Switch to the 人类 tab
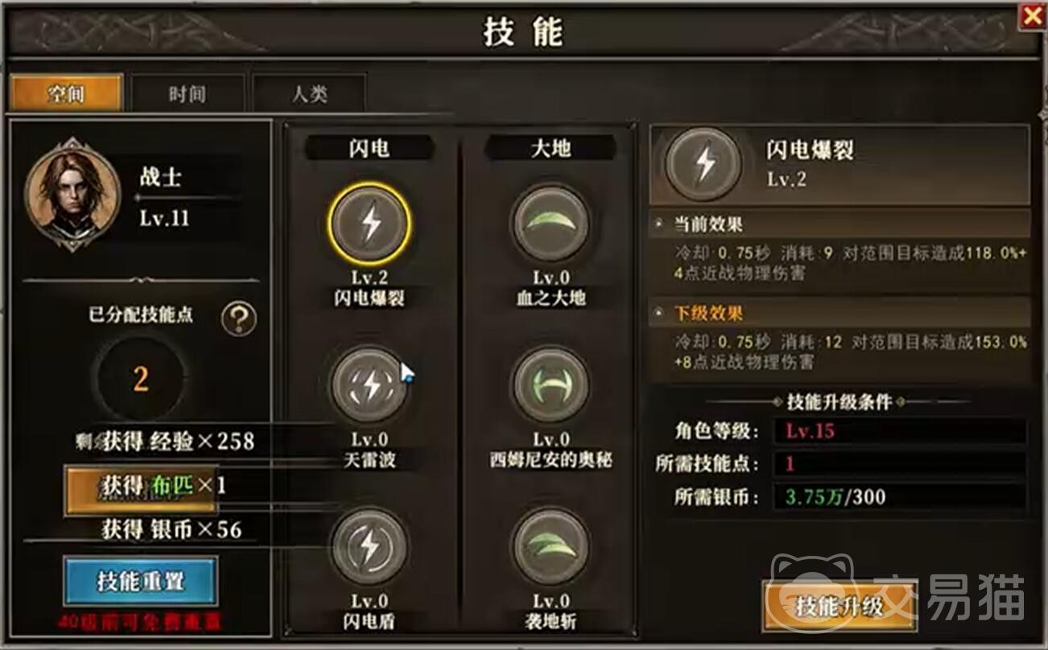Viewport: 1048px width, 650px height. (x=309, y=93)
